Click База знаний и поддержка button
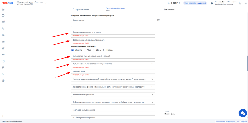This screenshot has width=248, height=123. tap(195, 3)
